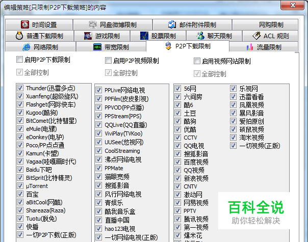Click the waveform monitor icon on 带宽限制 tab
308x242 pixels.
[97, 47]
